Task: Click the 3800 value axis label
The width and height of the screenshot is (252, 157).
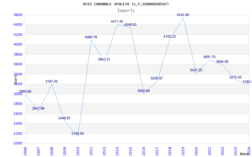Action: (18, 54)
